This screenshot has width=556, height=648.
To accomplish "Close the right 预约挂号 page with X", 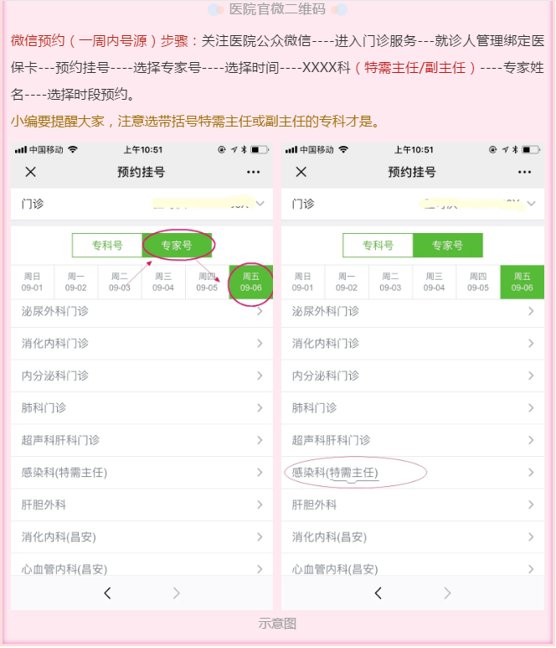I will click(301, 172).
